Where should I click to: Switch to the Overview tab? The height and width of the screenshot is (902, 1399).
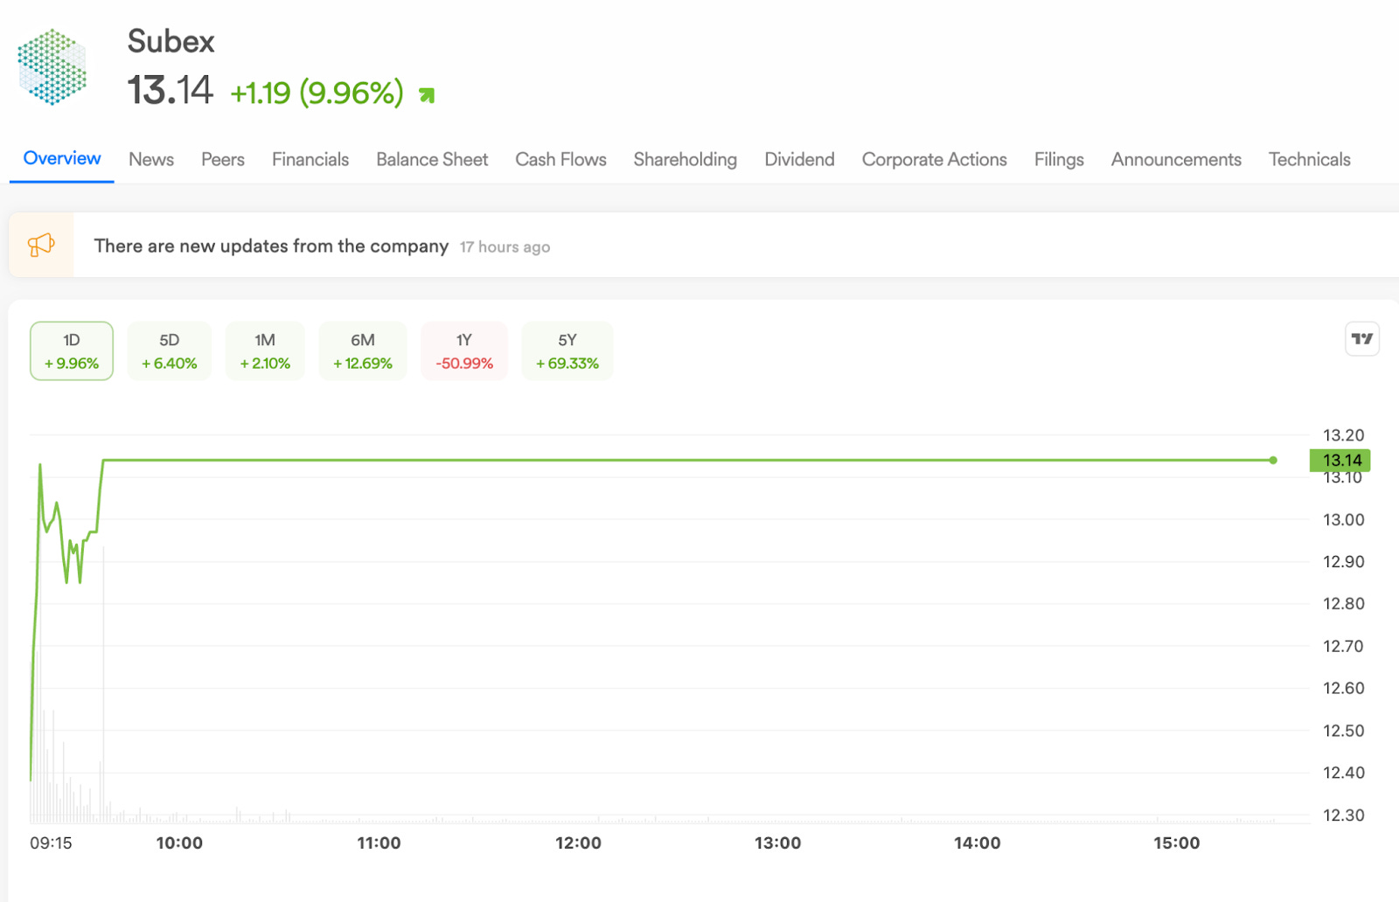(62, 158)
